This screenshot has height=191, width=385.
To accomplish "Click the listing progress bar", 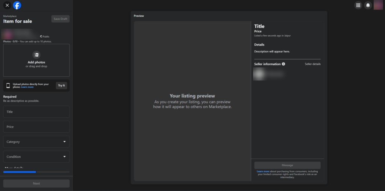I will tap(36, 172).
